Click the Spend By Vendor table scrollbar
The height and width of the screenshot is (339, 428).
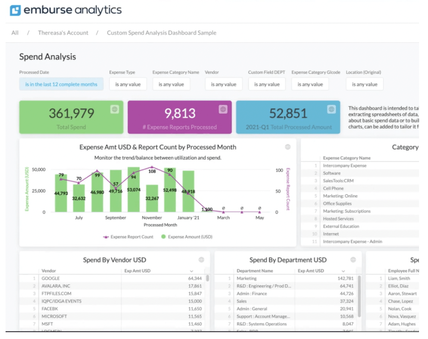coord(208,278)
